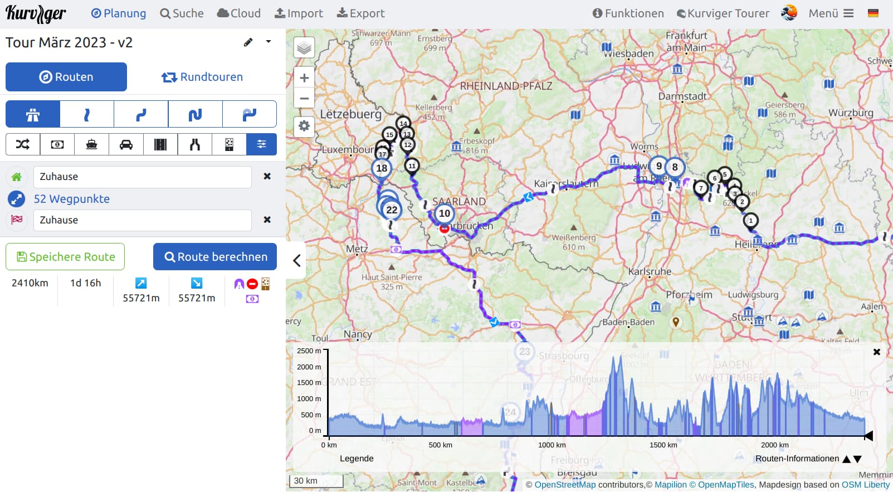Open Kurviger Tourer link
Image resolution: width=893 pixels, height=492 pixels.
coord(723,13)
